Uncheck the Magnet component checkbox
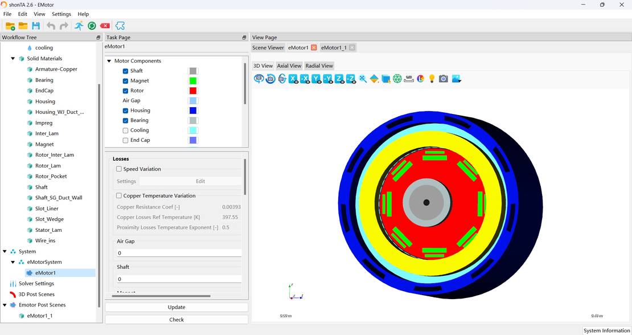 125,81
